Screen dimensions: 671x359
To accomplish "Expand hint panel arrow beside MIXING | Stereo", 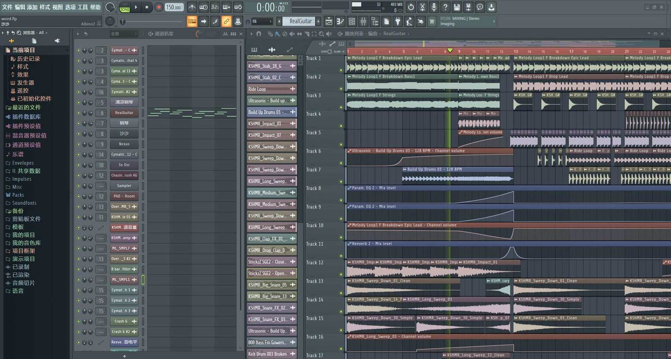I will (494, 21).
